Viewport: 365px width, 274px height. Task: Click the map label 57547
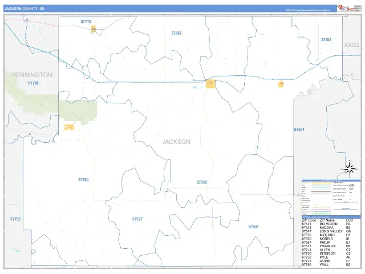click(253, 227)
